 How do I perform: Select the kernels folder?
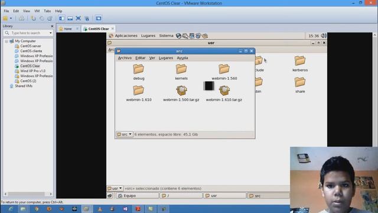pyautogui.click(x=181, y=72)
